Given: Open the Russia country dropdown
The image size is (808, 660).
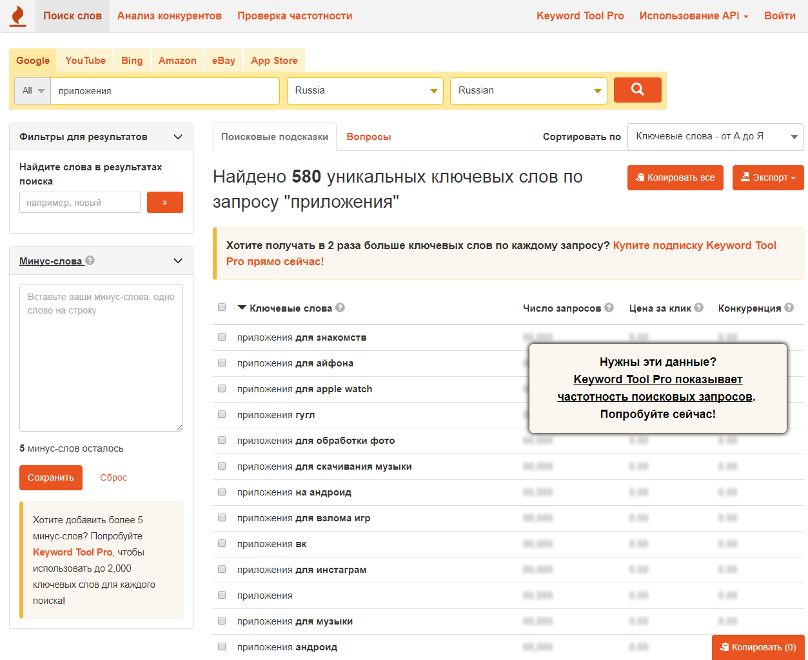Looking at the screenshot, I should click(x=364, y=90).
